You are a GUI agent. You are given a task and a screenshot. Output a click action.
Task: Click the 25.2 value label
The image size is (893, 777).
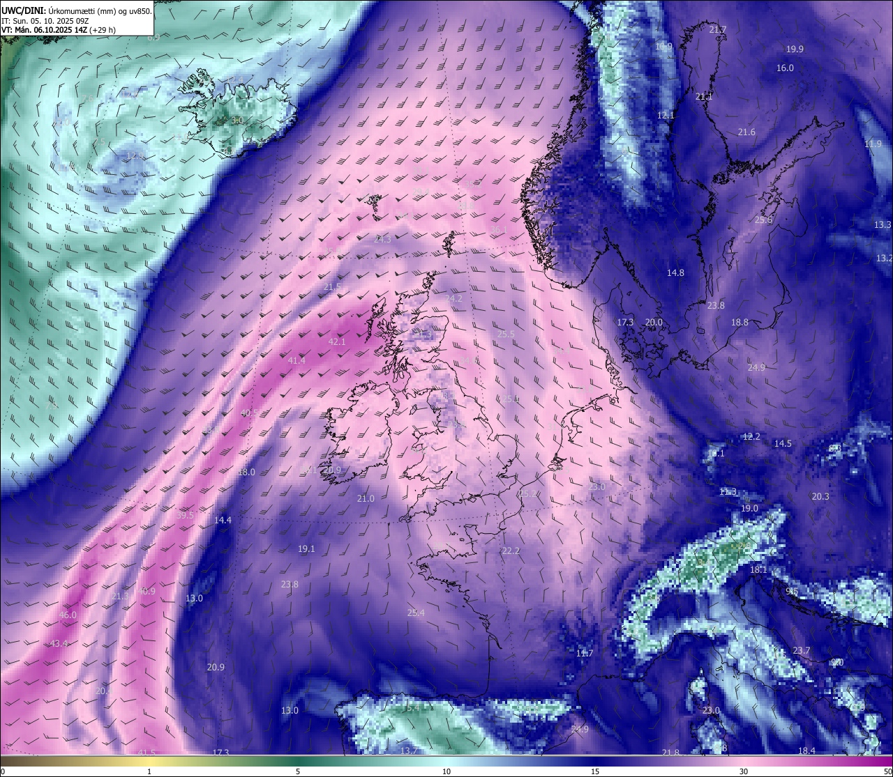[528, 493]
